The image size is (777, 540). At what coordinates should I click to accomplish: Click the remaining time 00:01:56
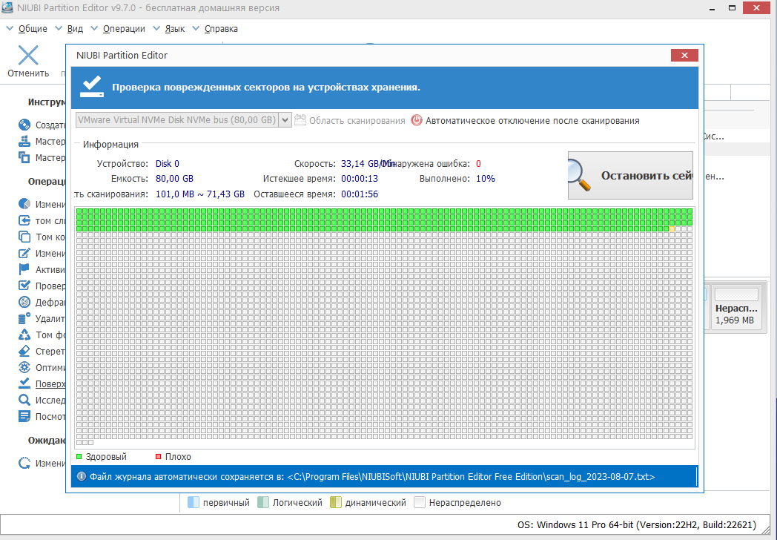[x=360, y=194]
